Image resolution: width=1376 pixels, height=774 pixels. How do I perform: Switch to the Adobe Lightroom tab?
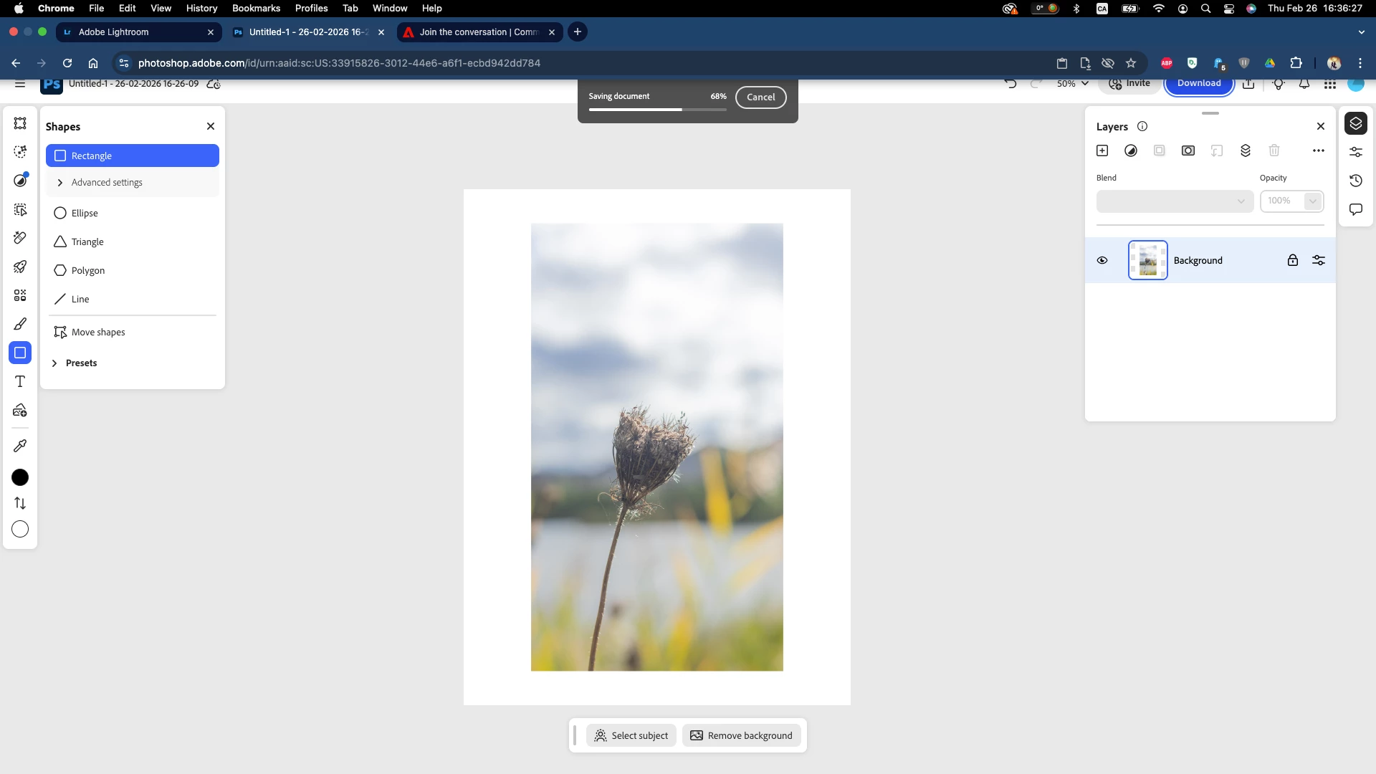[x=136, y=32]
